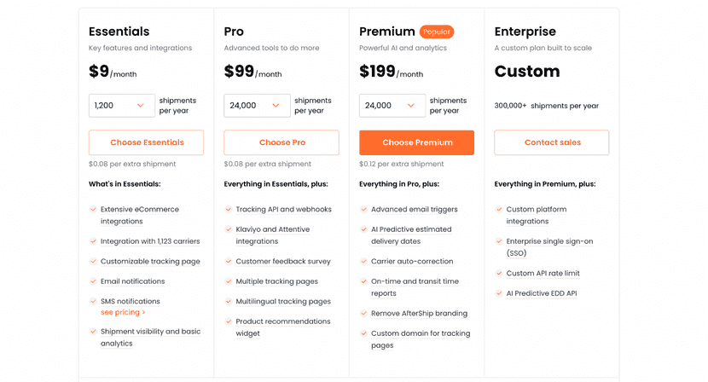Image resolution: width=708 pixels, height=382 pixels.
Task: Select the Choose Pro button
Action: click(281, 142)
